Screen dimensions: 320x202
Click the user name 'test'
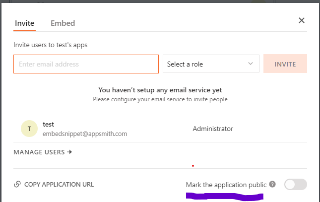pyautogui.click(x=48, y=124)
